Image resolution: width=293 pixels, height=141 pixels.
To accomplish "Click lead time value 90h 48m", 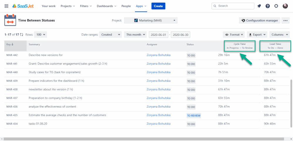I will [x=270, y=124].
